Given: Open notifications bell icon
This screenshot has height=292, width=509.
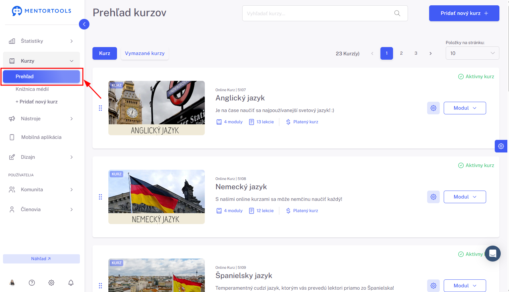Looking at the screenshot, I should coord(71,283).
